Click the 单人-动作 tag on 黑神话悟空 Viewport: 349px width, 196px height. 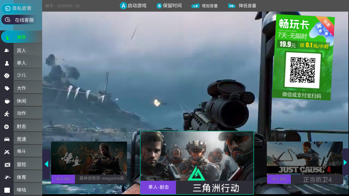tap(63, 179)
